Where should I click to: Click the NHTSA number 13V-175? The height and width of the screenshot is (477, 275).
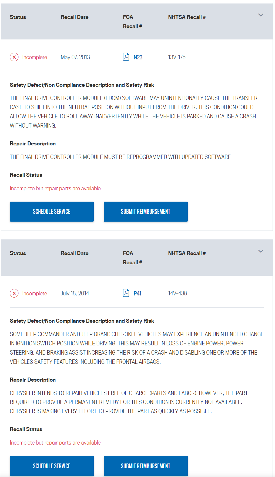point(177,57)
